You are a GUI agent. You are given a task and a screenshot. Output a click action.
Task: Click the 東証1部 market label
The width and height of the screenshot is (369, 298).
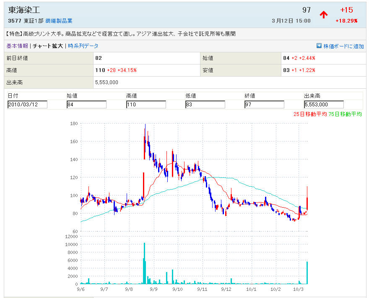click(34, 21)
